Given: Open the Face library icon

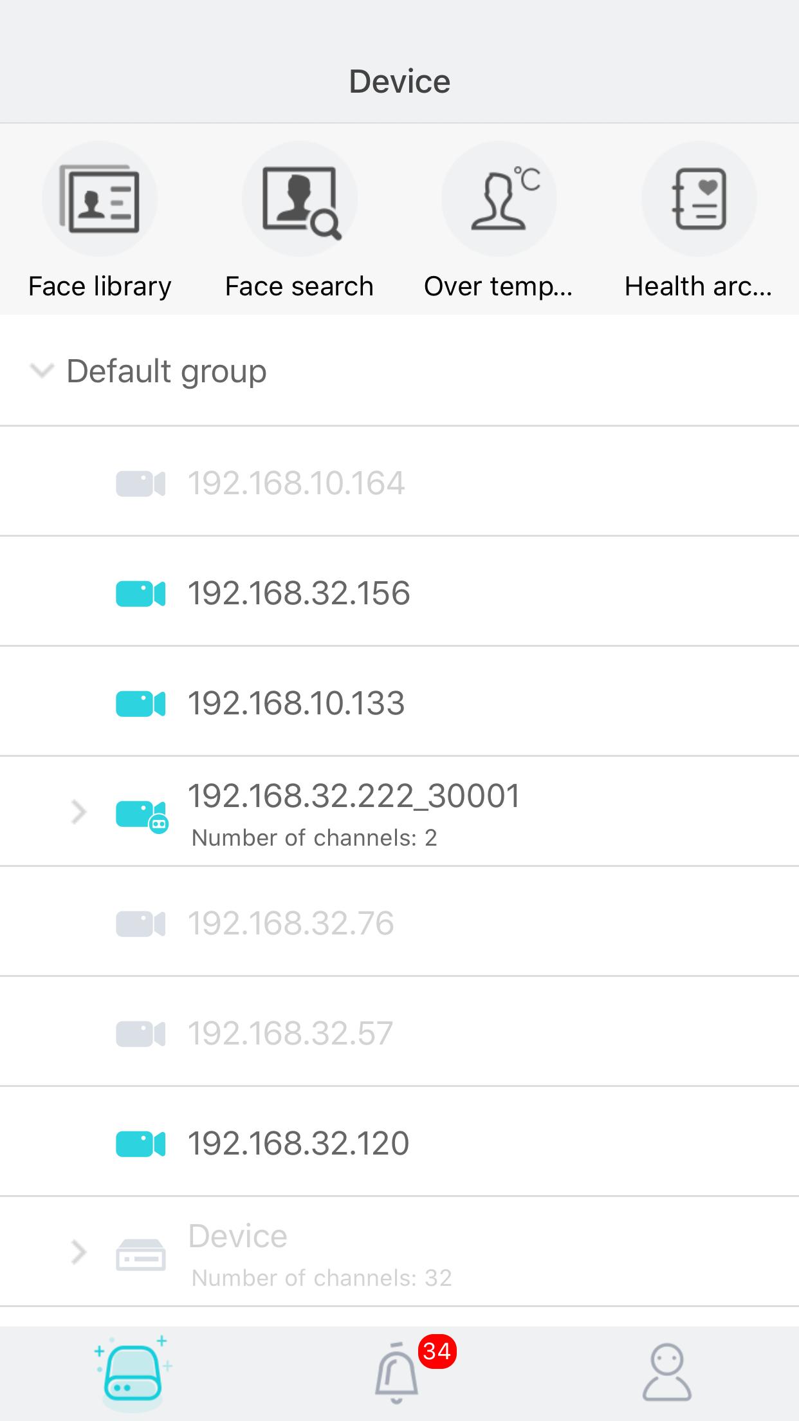Looking at the screenshot, I should (x=100, y=199).
